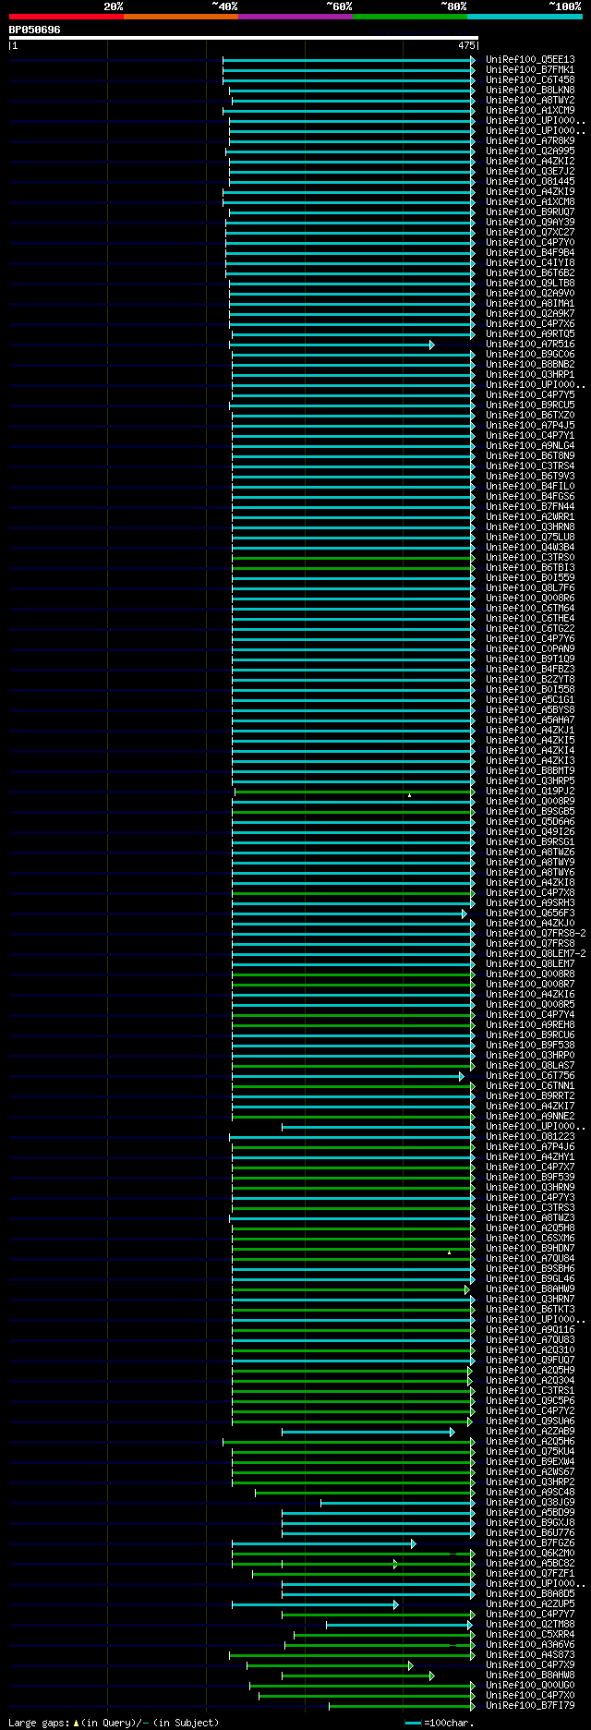The height and width of the screenshot is (1730, 591).
Task: Click the orange 20–40% legend bar
Action: click(x=180, y=17)
